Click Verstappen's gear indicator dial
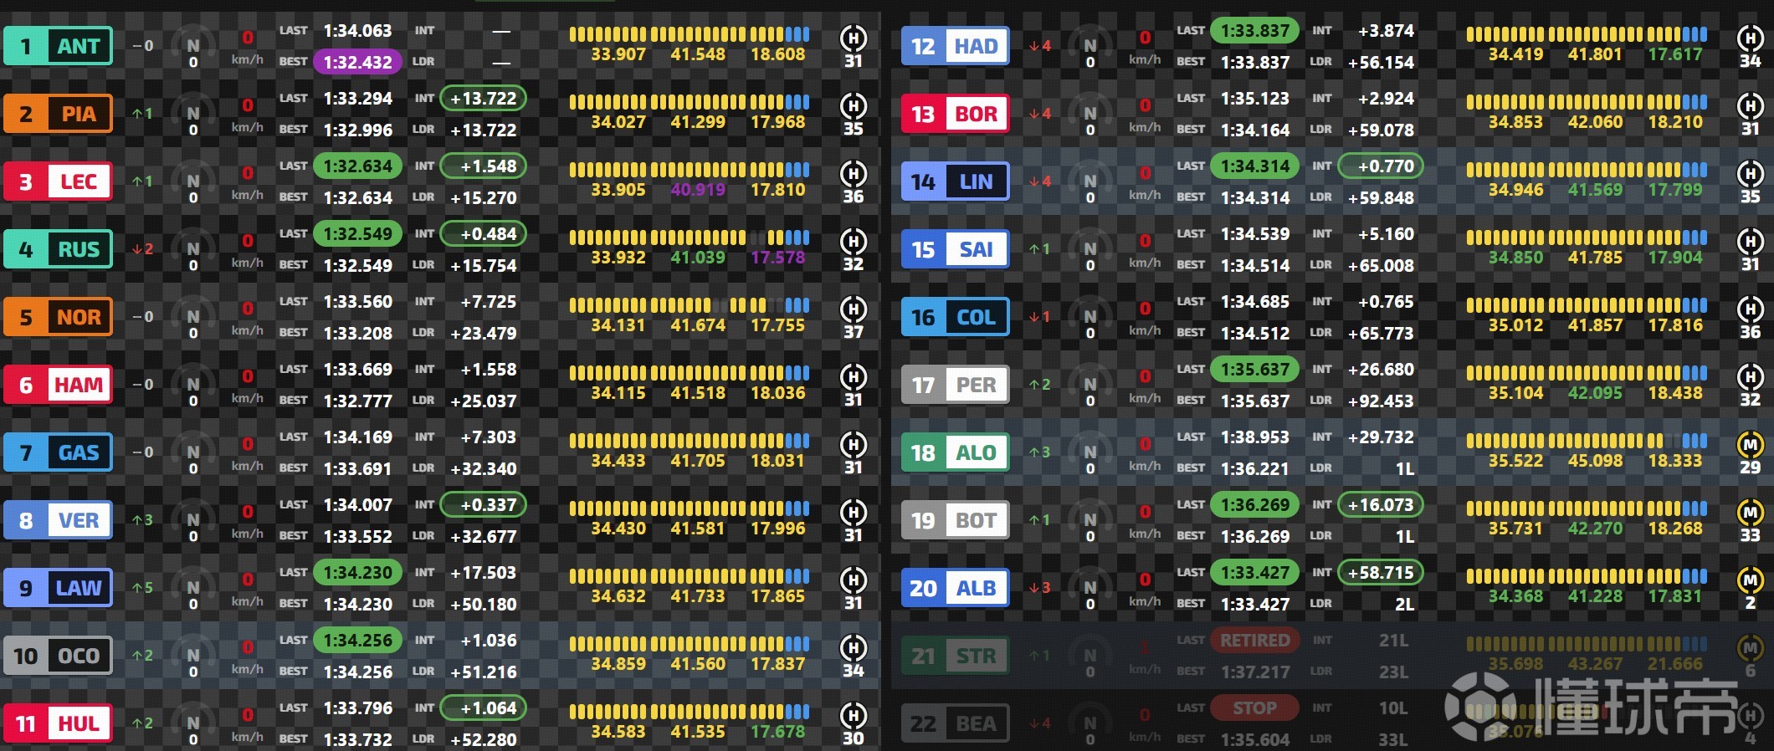 193,519
